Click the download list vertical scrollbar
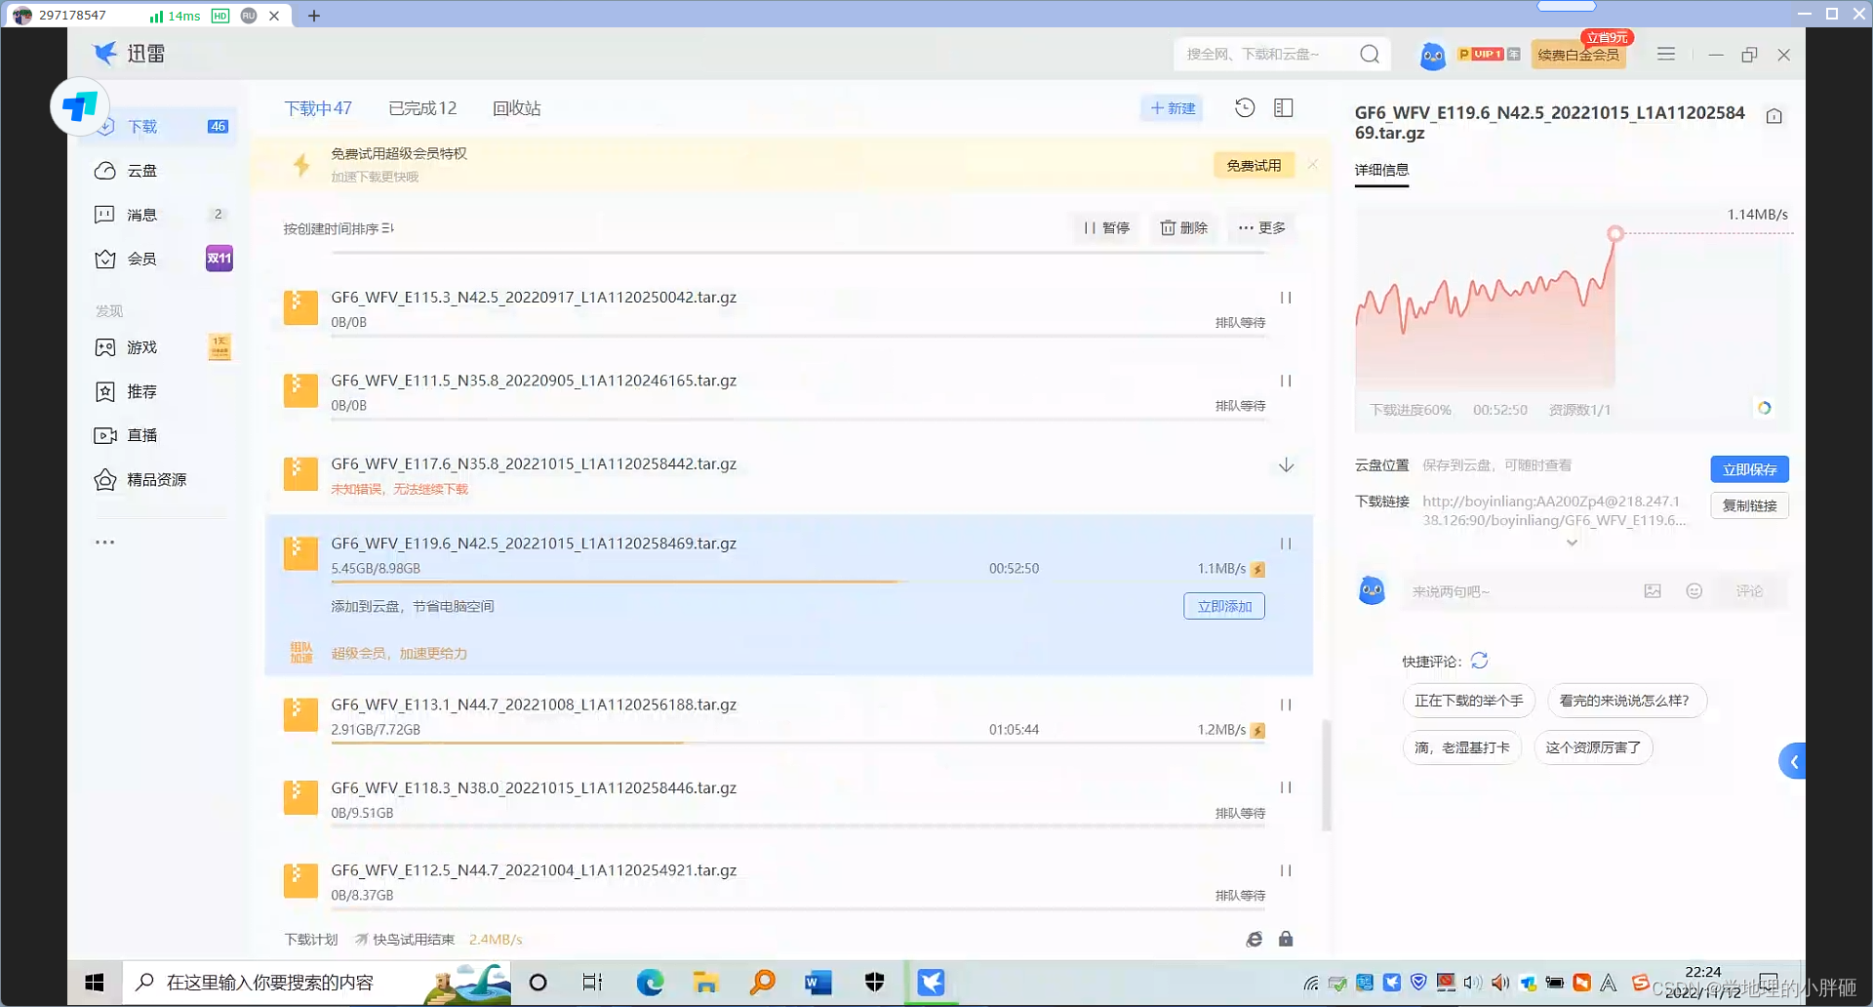 pyautogui.click(x=1326, y=776)
